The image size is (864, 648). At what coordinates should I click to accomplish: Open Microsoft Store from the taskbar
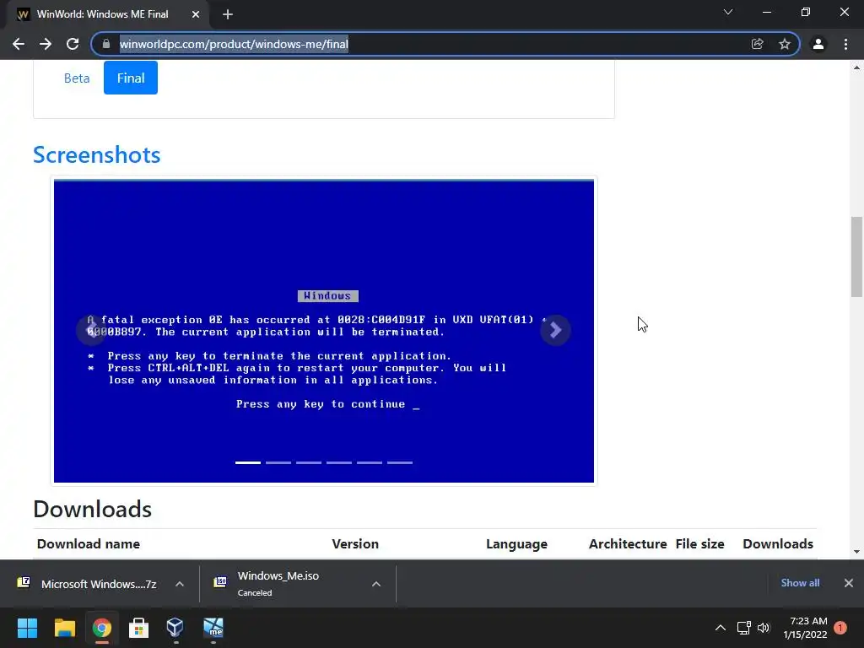139,628
